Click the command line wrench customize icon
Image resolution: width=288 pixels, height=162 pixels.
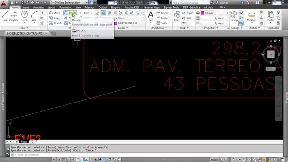[x=8, y=154]
